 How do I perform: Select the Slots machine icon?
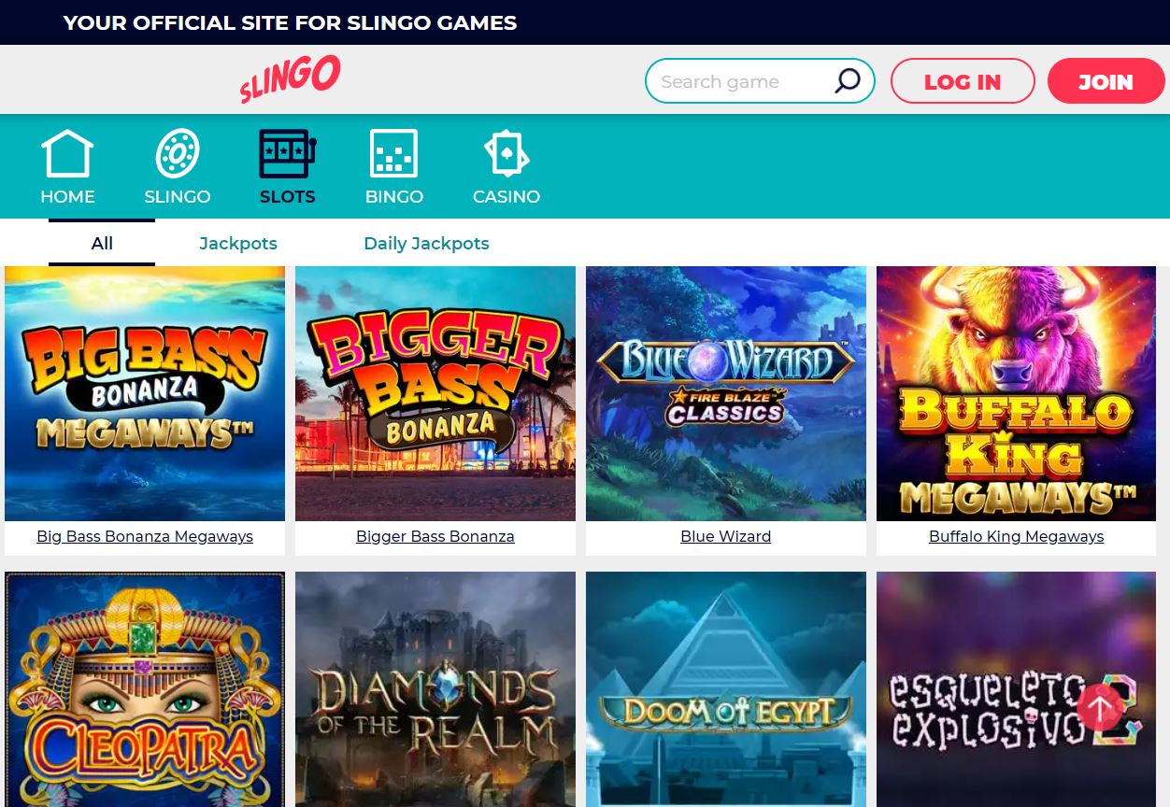point(287,153)
